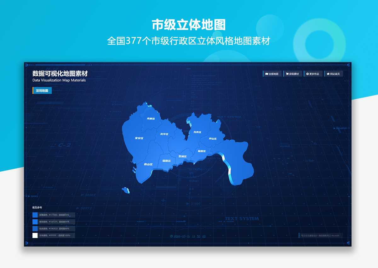The width and height of the screenshot is (378, 268).
Task: Select the 光明区 district on the map
Action: click(151, 119)
